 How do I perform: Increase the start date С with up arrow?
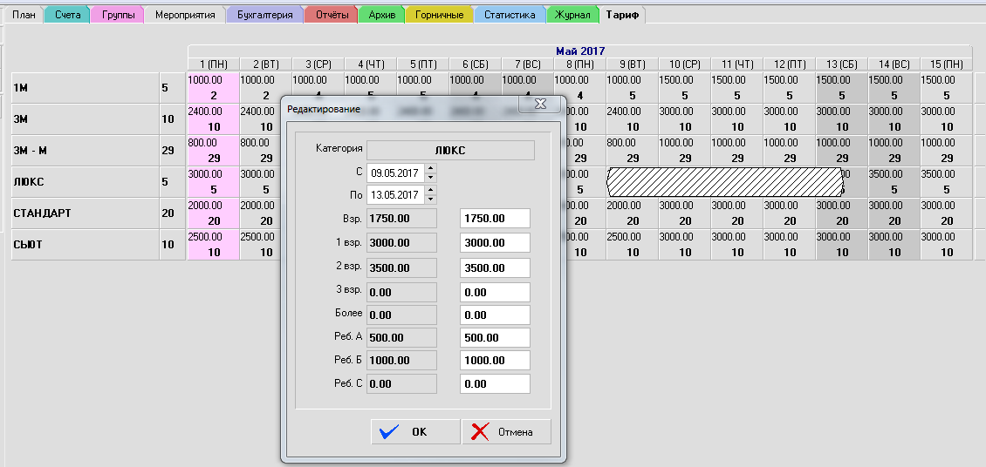(430, 168)
